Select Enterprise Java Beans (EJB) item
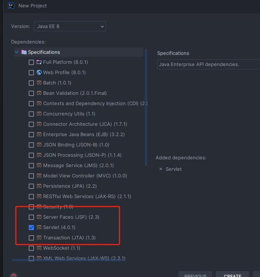 point(84,134)
